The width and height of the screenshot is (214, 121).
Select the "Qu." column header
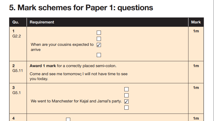pyautogui.click(x=15, y=22)
